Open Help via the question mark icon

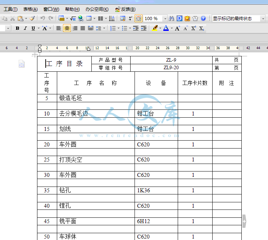tap(203, 18)
